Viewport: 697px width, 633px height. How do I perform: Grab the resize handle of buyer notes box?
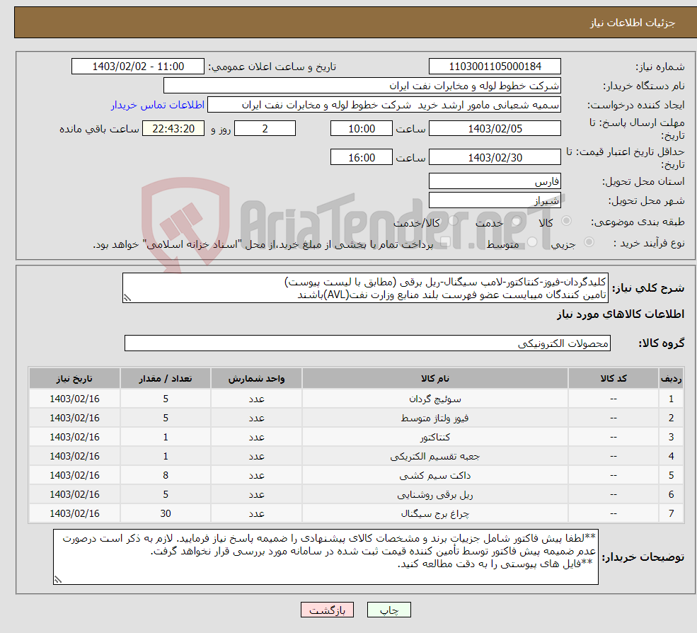tap(58, 580)
